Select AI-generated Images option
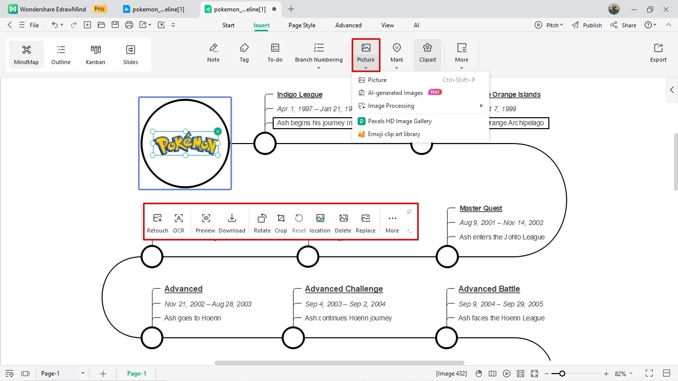Screen dimensions: 678x381 (421, 93)
